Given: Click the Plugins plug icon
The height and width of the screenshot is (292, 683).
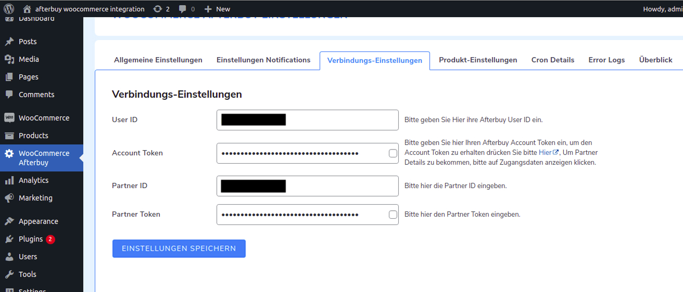Looking at the screenshot, I should [9, 239].
